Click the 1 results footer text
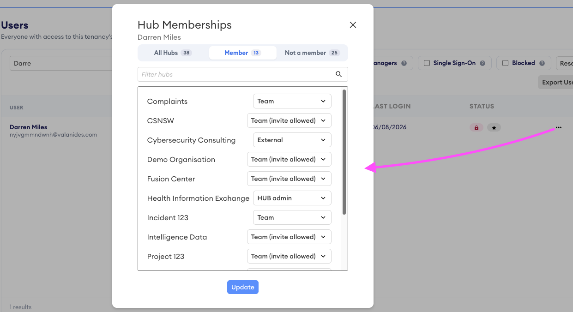This screenshot has height=312, width=573. tap(20, 307)
